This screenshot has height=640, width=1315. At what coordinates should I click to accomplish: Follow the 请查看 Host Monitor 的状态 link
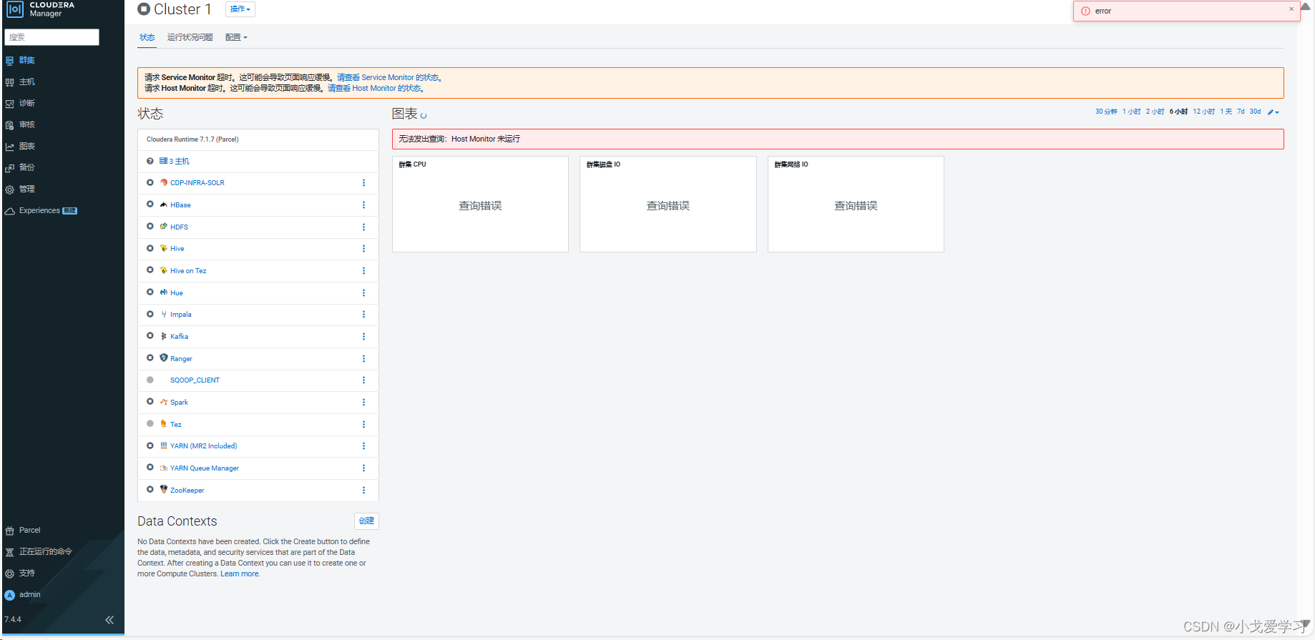point(376,88)
